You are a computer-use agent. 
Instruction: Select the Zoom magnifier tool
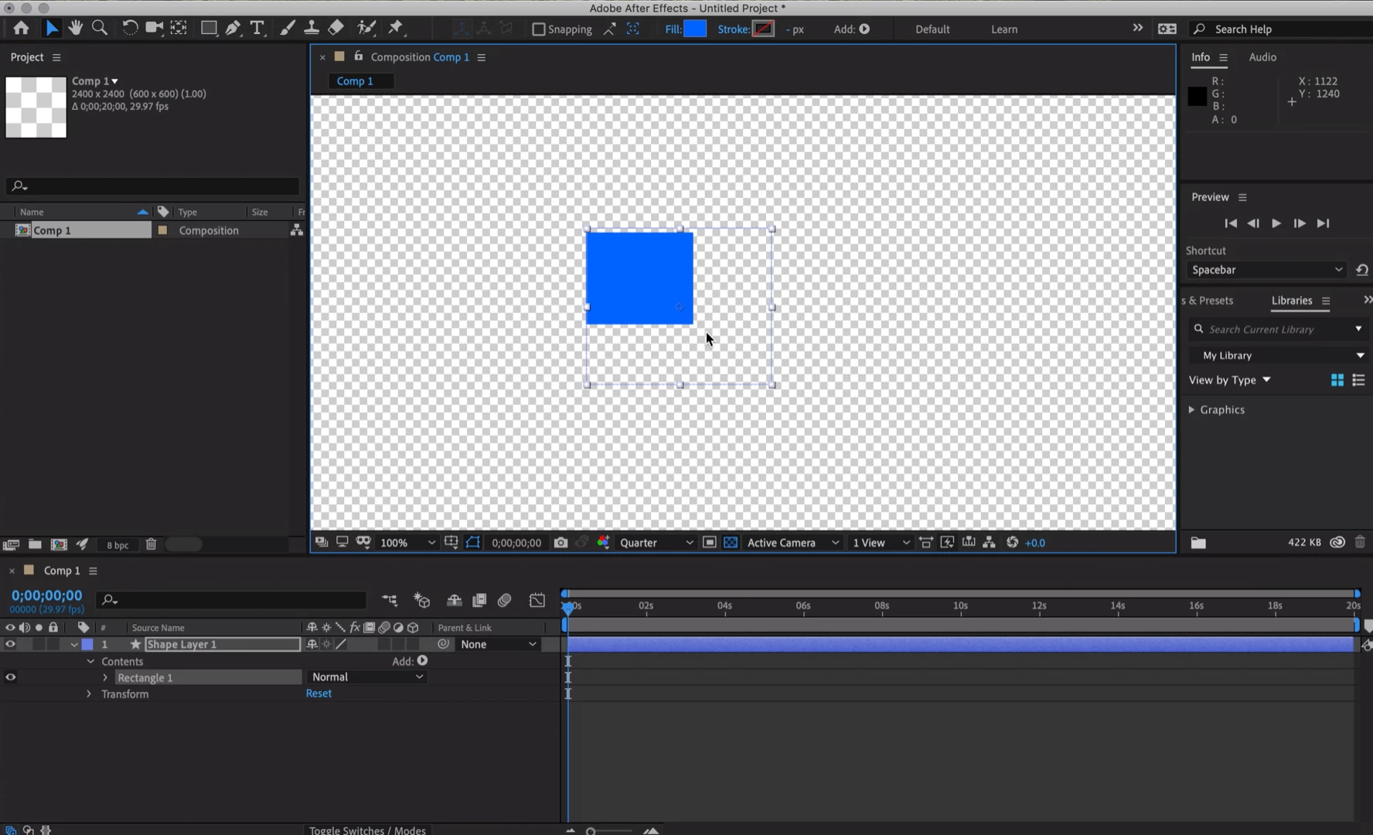(x=99, y=29)
